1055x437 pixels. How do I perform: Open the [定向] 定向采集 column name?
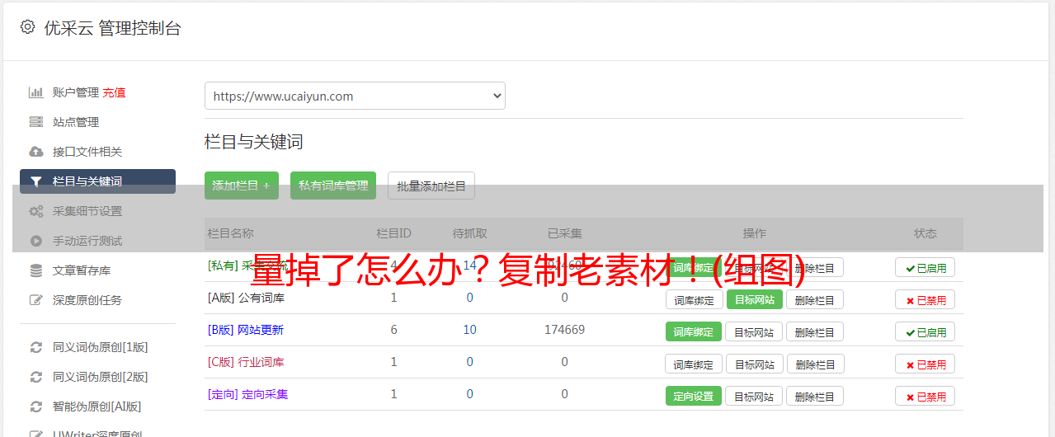click(248, 394)
